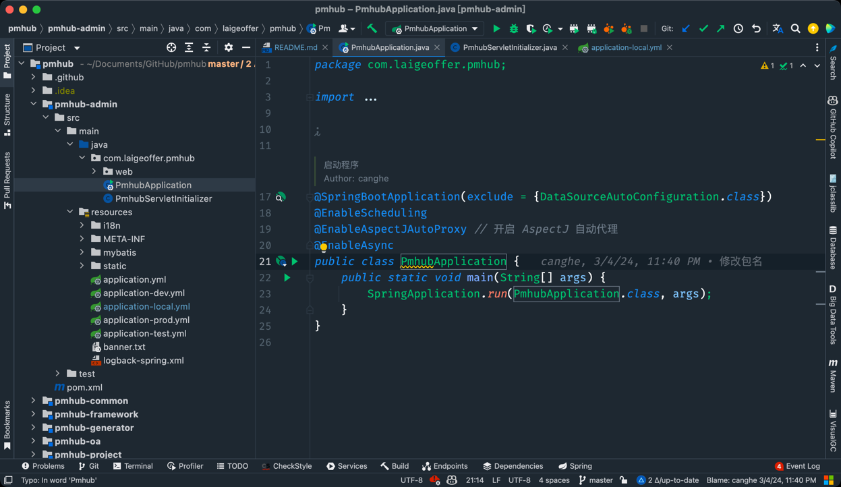
Task: Toggle the Structure side panel
Action: pos(7,113)
